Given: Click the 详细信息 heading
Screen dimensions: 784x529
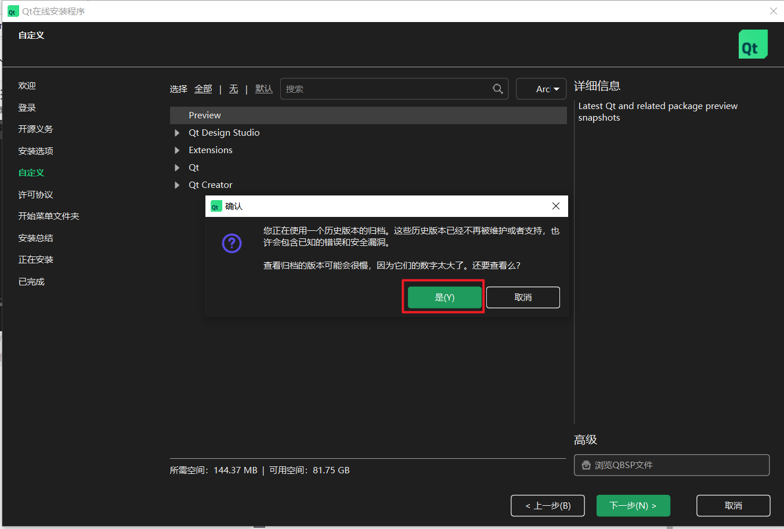Looking at the screenshot, I should (x=597, y=86).
